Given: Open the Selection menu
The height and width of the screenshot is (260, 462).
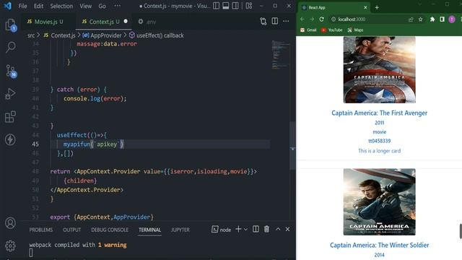Looking at the screenshot, I should click(61, 6).
